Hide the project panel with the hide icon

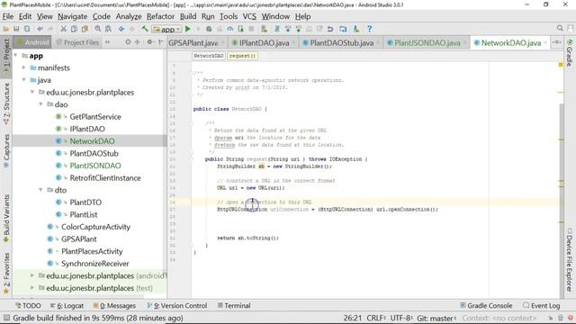160,42
